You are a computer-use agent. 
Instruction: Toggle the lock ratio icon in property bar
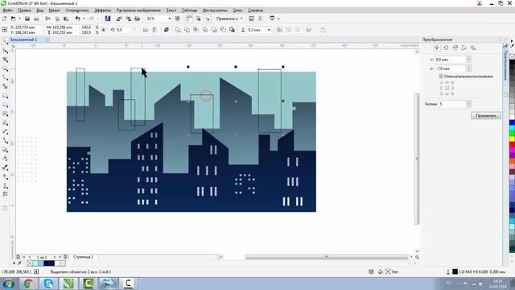(x=104, y=30)
